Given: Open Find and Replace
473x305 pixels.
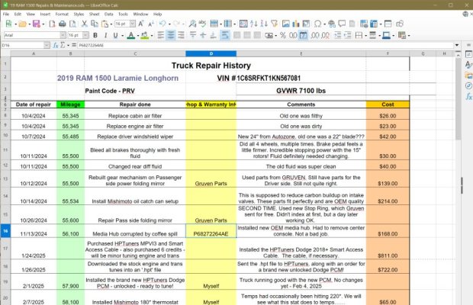Looking at the screenshot, I should (192, 24).
